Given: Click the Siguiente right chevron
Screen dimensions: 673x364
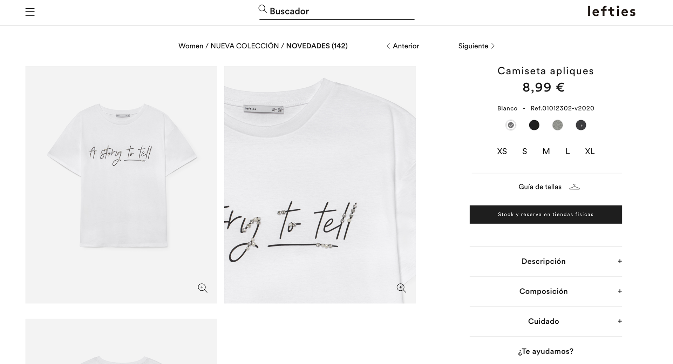Looking at the screenshot, I should 493,46.
